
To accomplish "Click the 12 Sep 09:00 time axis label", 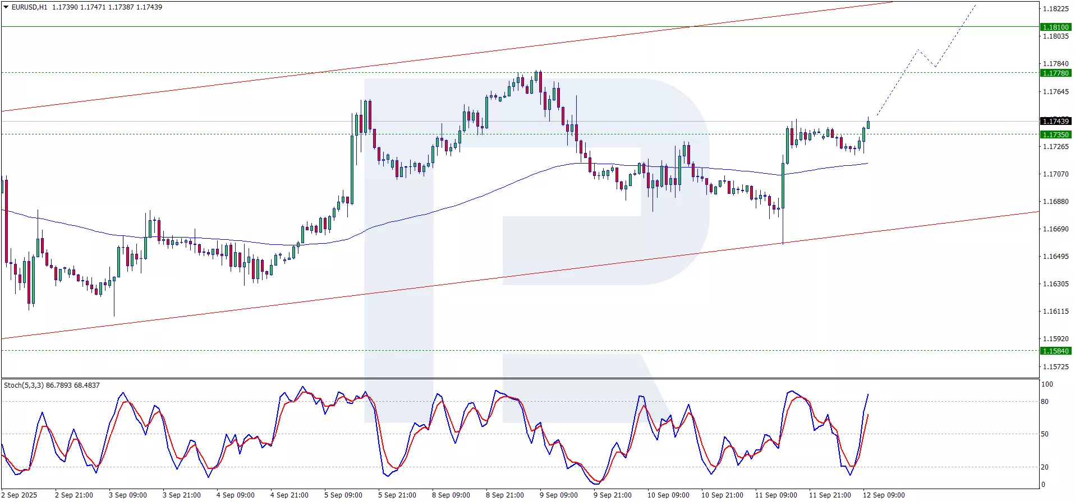I will point(884,495).
